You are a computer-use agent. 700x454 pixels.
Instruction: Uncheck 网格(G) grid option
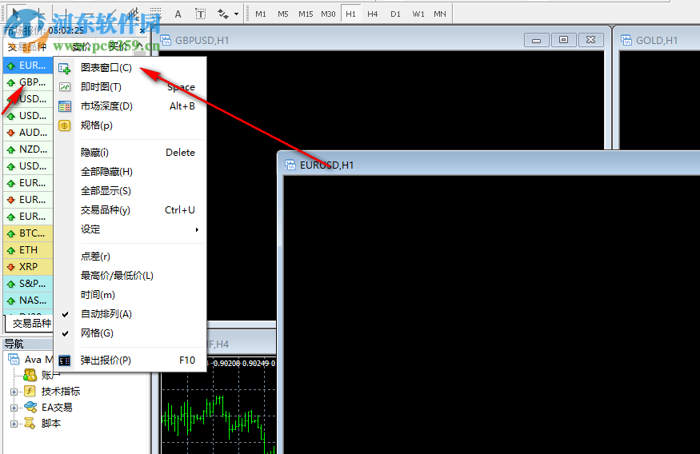coord(130,333)
